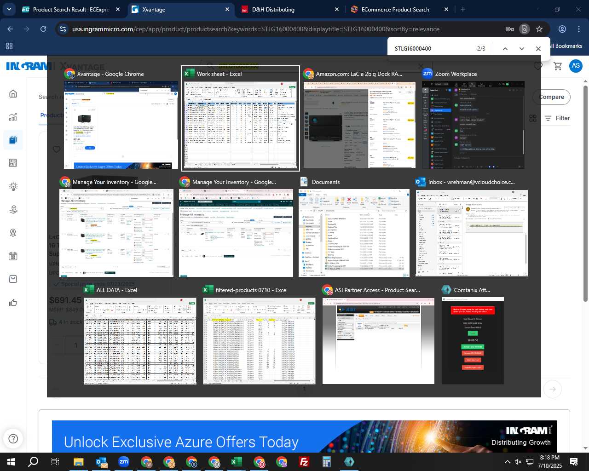Bookmark this page with the star icon
This screenshot has height=471, width=589.
[x=539, y=29]
